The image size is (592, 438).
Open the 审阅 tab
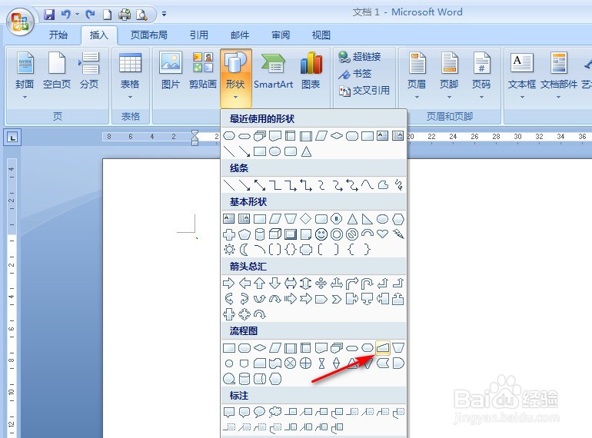(x=281, y=35)
